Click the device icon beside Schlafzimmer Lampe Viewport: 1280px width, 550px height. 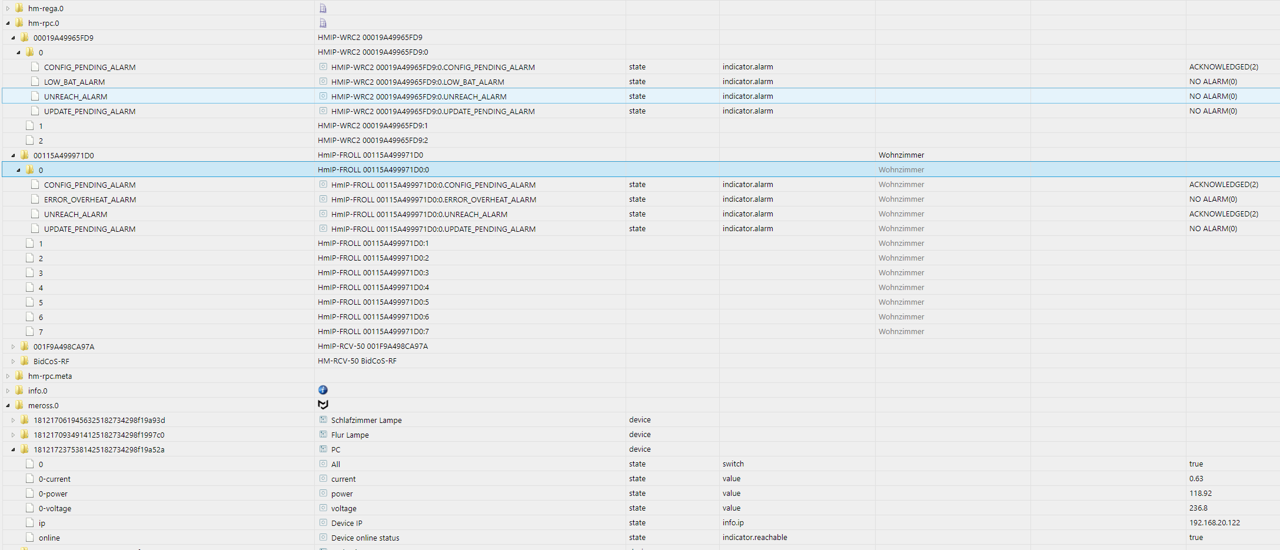323,419
